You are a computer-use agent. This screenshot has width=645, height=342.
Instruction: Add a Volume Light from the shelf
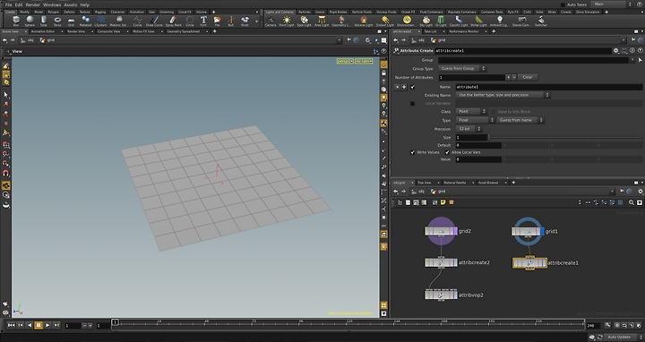(364, 21)
